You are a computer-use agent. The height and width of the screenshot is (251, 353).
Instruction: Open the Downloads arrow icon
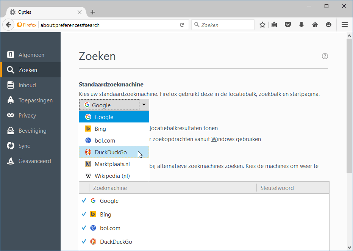301,25
